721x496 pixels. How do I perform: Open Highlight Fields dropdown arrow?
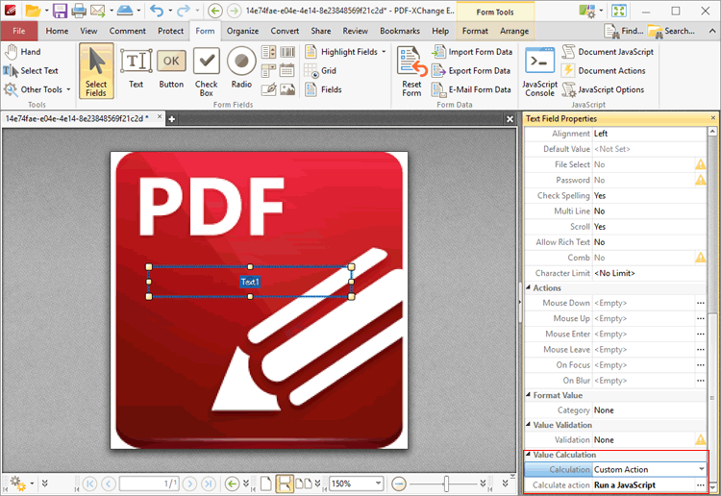[384, 52]
